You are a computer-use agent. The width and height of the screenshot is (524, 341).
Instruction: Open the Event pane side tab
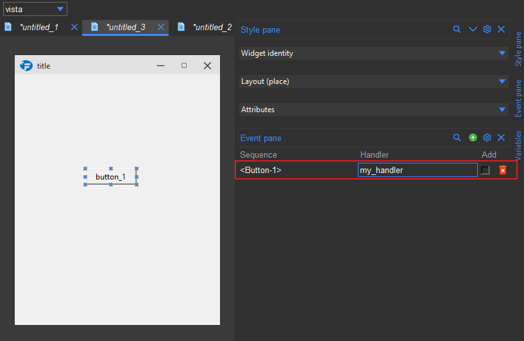(x=518, y=98)
